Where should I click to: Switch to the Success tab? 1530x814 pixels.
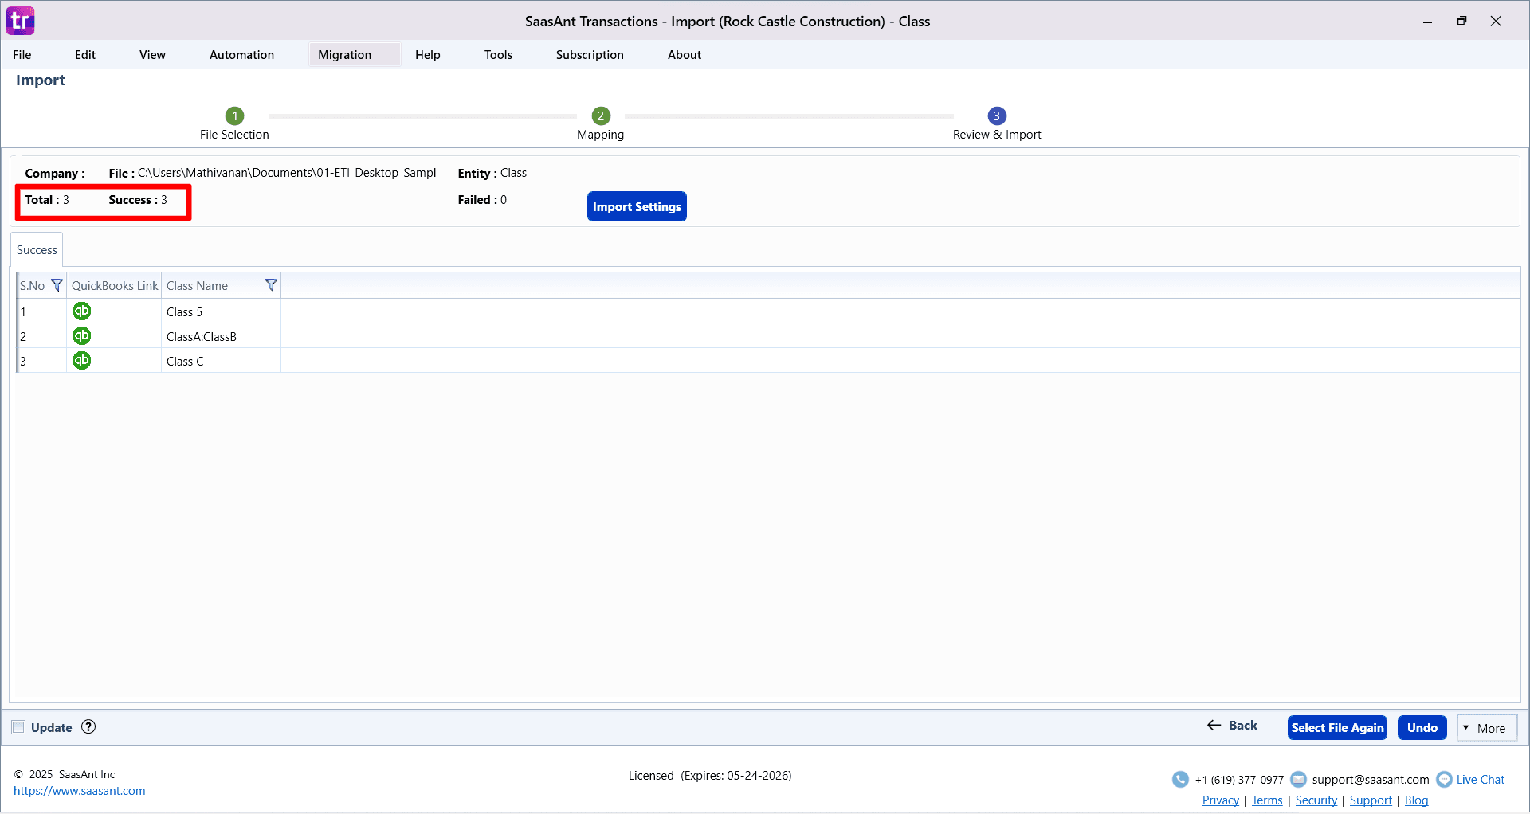[37, 250]
